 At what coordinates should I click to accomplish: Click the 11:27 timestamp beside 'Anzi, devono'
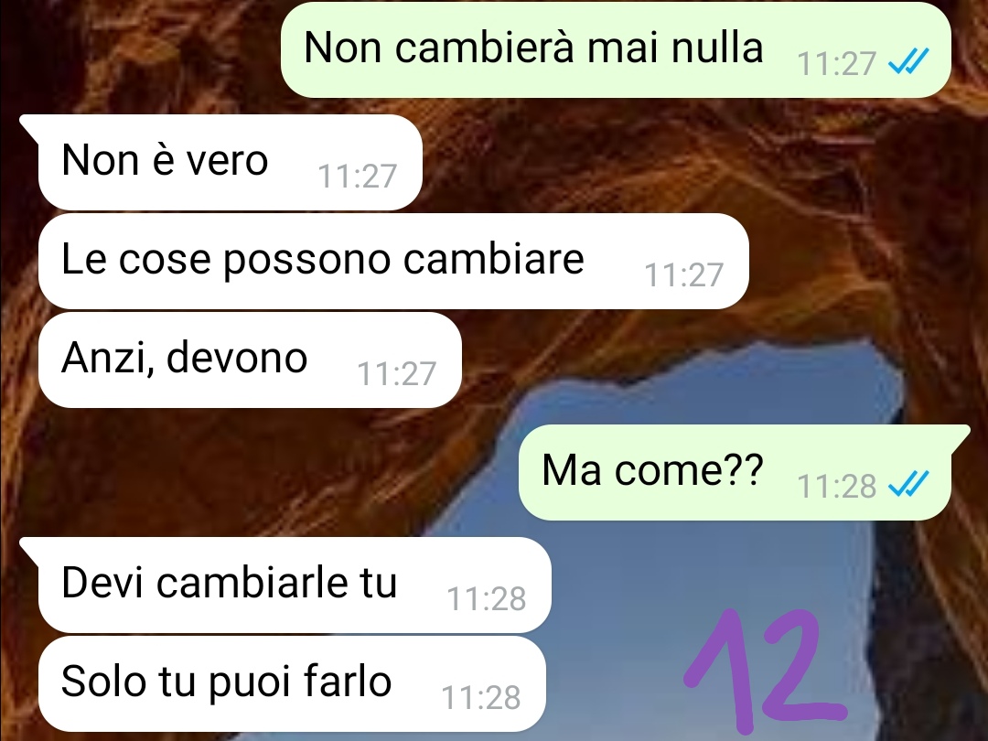tap(396, 373)
